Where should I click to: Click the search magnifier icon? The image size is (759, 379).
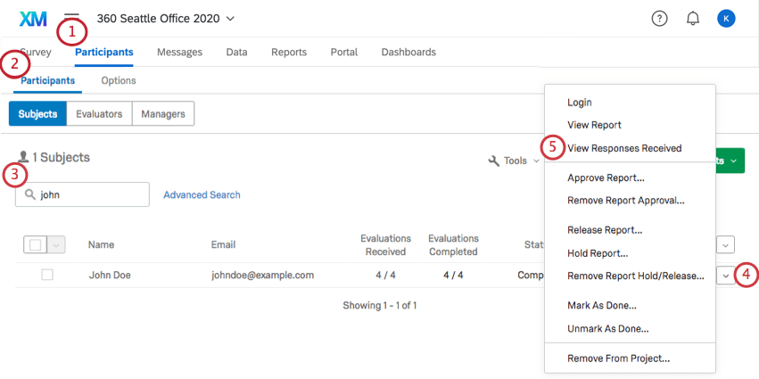click(30, 194)
